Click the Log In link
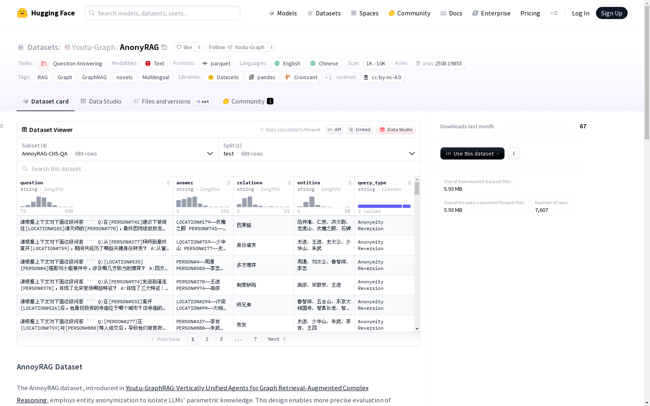 coord(581,13)
